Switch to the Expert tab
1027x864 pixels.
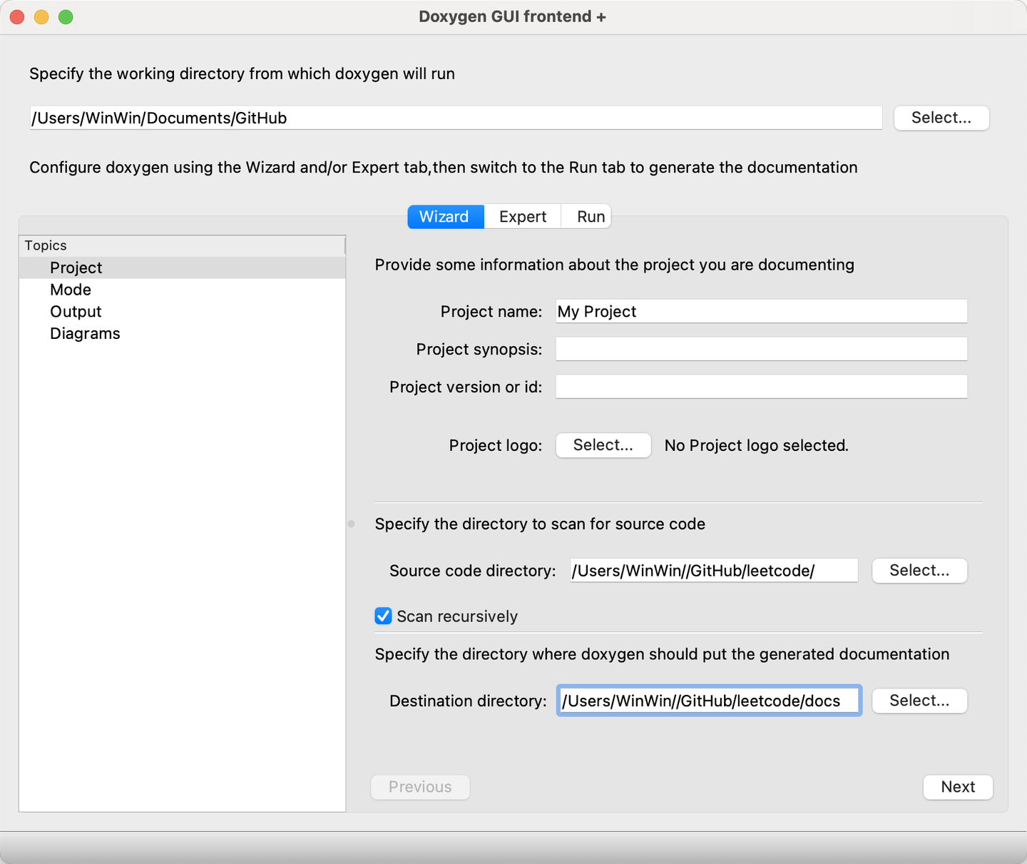pos(523,217)
